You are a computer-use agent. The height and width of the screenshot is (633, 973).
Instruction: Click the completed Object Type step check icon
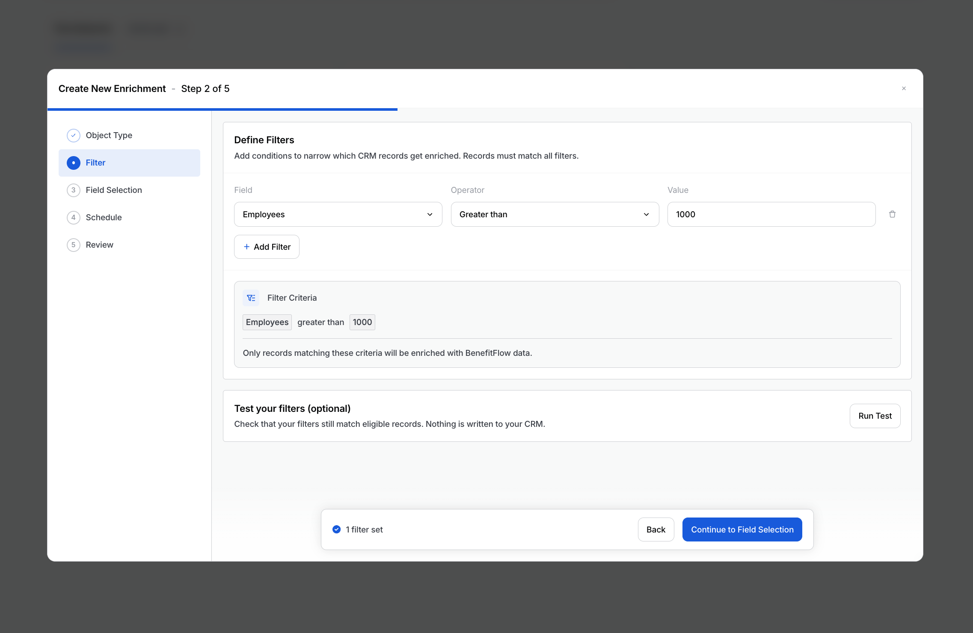click(x=74, y=135)
